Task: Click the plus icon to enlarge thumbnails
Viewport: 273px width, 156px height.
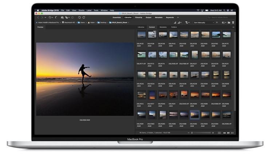Action: (213, 133)
